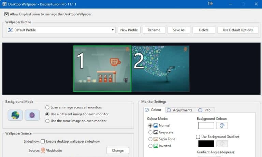262x157 pixels.
Task: Uncheck Allow DisplayFusion to manage the Desktop Wallpaper
Action: pos(6,14)
